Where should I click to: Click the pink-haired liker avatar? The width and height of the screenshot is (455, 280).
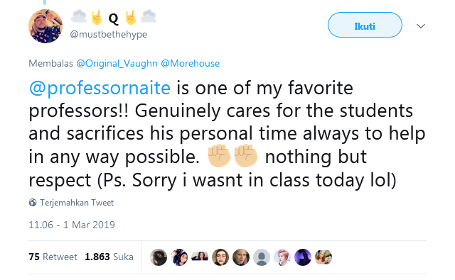pos(282,257)
